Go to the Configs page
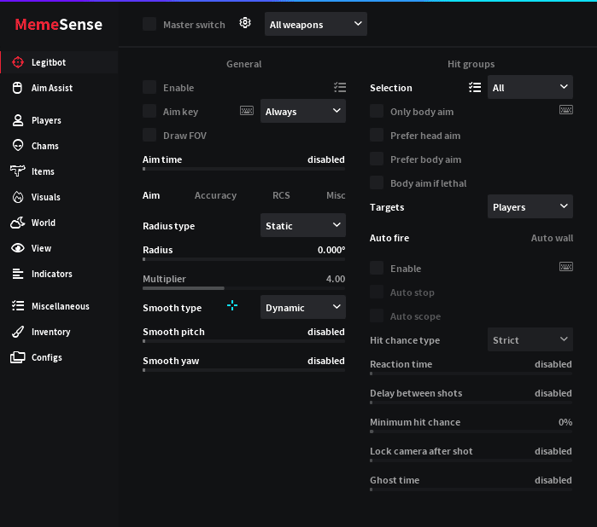Screen dimensions: 597x527 (x=46, y=357)
